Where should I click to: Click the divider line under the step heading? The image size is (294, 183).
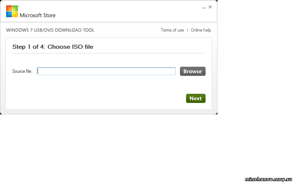(x=109, y=53)
